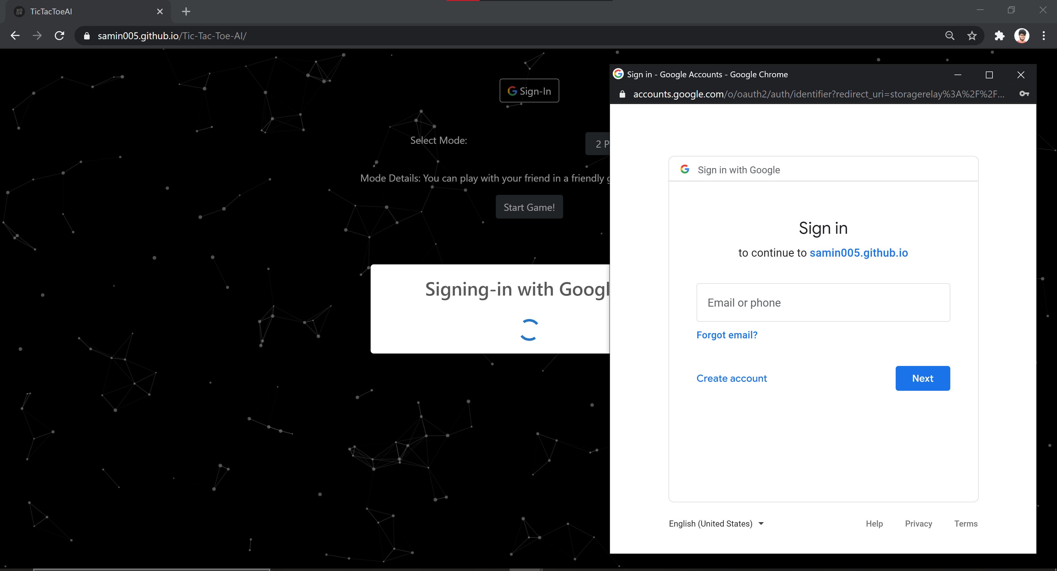Open the English (United States) language dropdown

click(716, 523)
